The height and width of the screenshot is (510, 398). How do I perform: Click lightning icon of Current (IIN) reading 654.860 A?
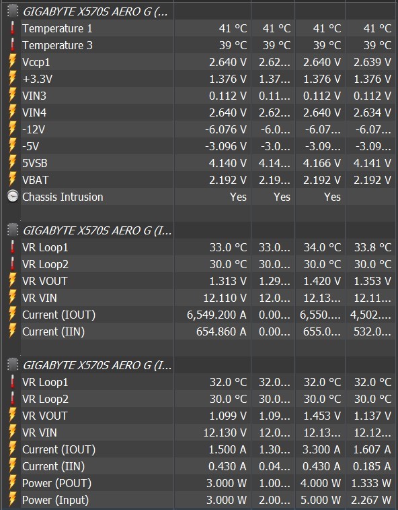coord(12,331)
